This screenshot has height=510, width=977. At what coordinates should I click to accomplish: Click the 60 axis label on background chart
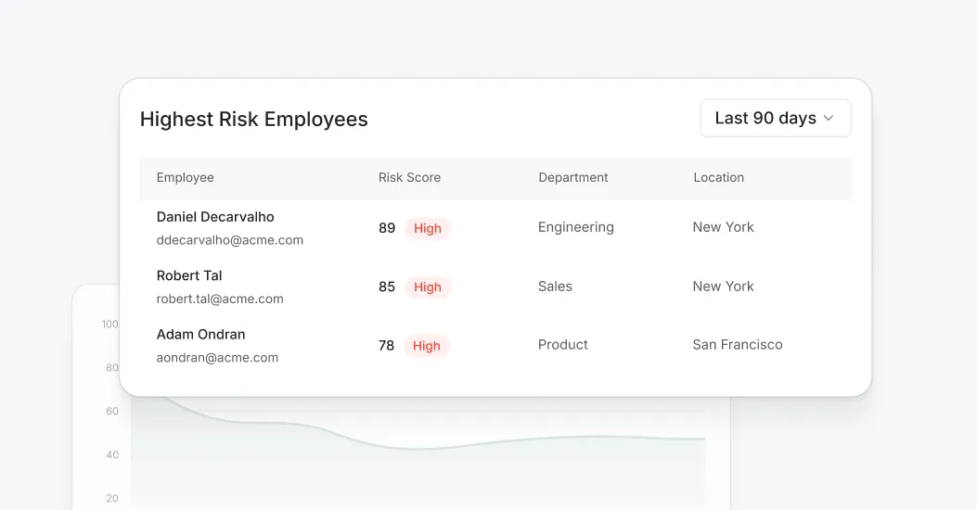112,411
